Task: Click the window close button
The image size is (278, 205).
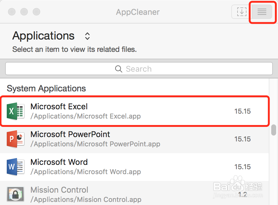Action: [12, 12]
